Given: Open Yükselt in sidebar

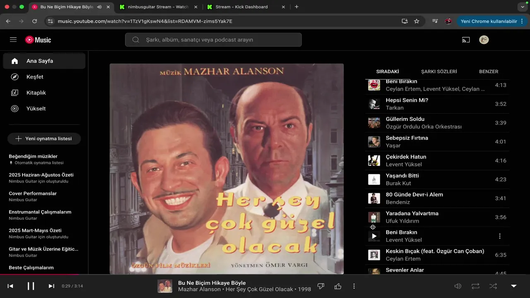Looking at the screenshot, I should click(x=44, y=108).
